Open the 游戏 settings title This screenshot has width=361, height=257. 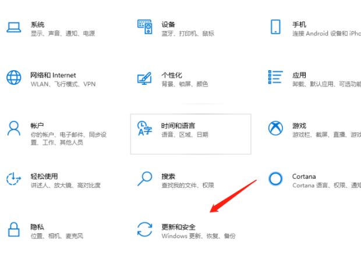pyautogui.click(x=299, y=126)
